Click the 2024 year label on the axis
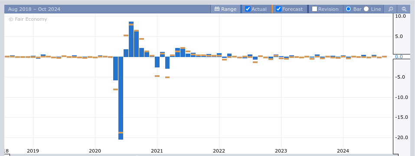415x156 pixels. pos(343,151)
